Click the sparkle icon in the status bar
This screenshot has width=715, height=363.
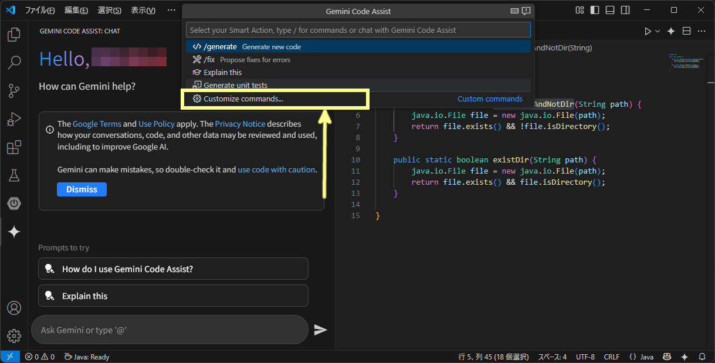click(683, 357)
